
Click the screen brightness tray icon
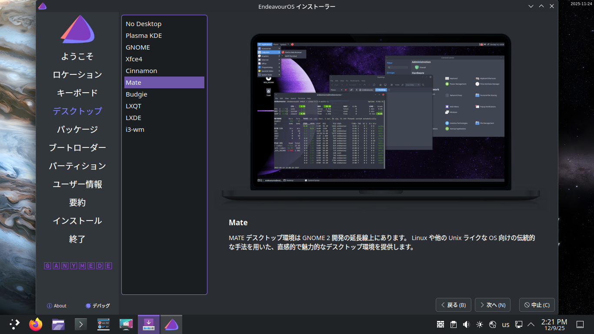(x=480, y=324)
